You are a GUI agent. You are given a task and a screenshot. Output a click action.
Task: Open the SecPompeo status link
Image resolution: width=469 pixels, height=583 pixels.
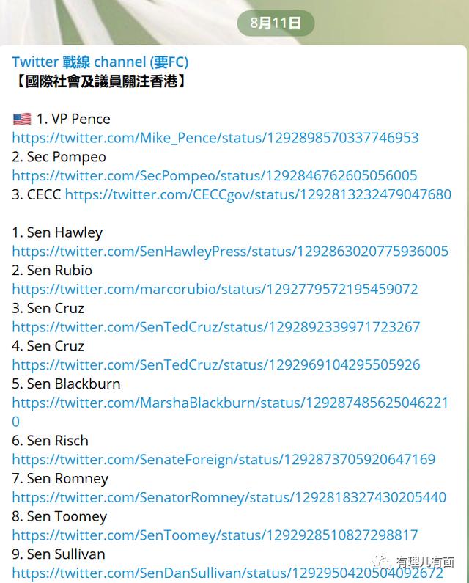tap(215, 175)
